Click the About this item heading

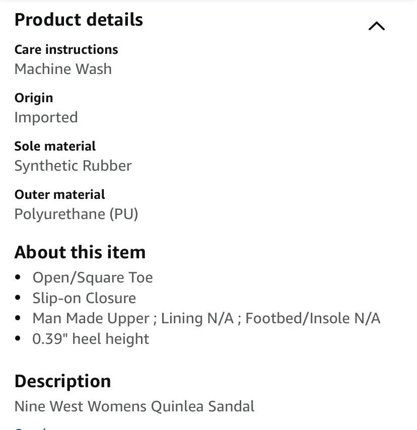pyautogui.click(x=80, y=252)
